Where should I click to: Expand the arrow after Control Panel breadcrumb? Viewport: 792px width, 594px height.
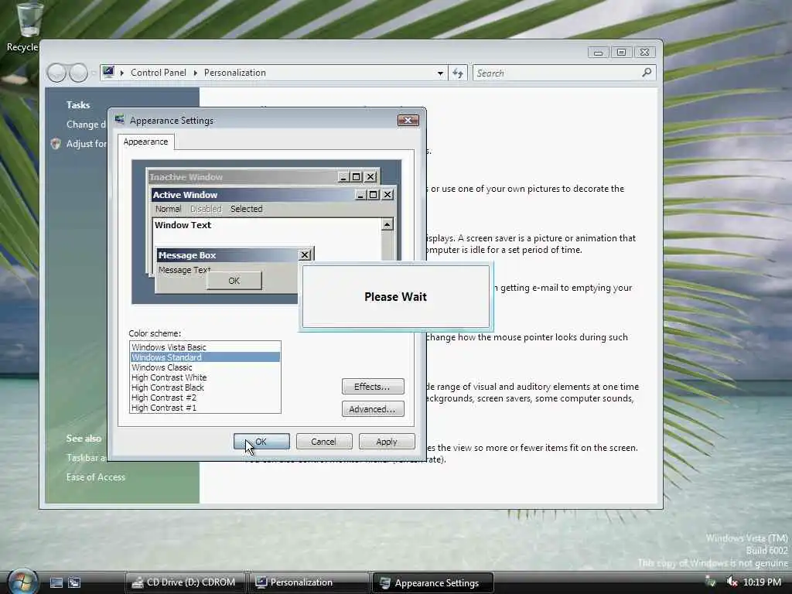(x=196, y=73)
